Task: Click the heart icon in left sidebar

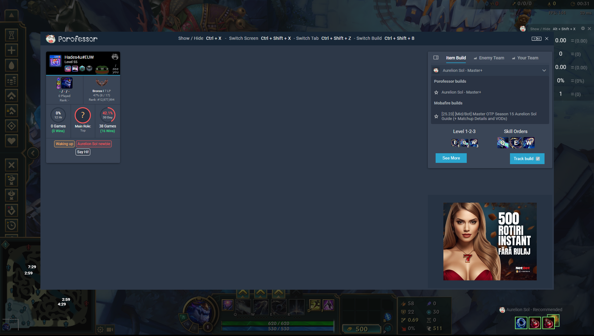Action: point(12,141)
